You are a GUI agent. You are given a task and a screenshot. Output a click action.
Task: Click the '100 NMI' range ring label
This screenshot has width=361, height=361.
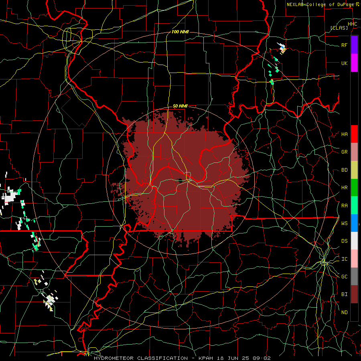point(180,32)
